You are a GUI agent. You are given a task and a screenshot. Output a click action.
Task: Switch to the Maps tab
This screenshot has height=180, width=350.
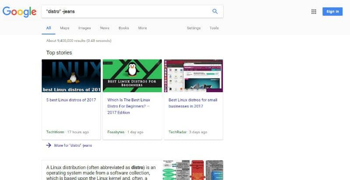tap(64, 28)
